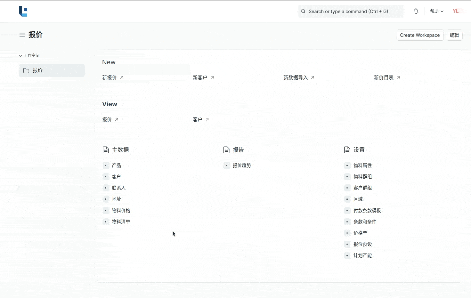Viewport: 471px width, 298px height.
Task: Open the 帮助 dropdown menu
Action: pos(436,11)
